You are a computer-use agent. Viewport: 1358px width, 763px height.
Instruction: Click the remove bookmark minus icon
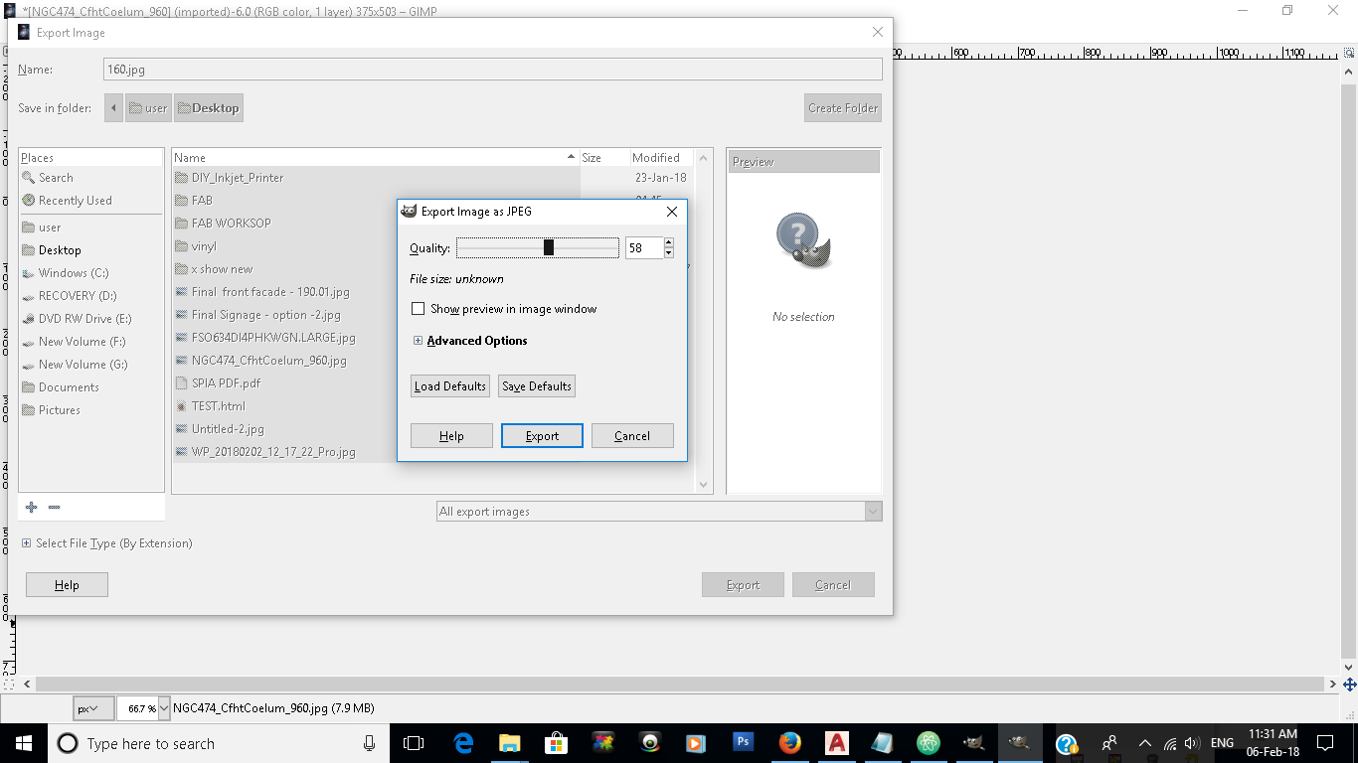tap(54, 507)
